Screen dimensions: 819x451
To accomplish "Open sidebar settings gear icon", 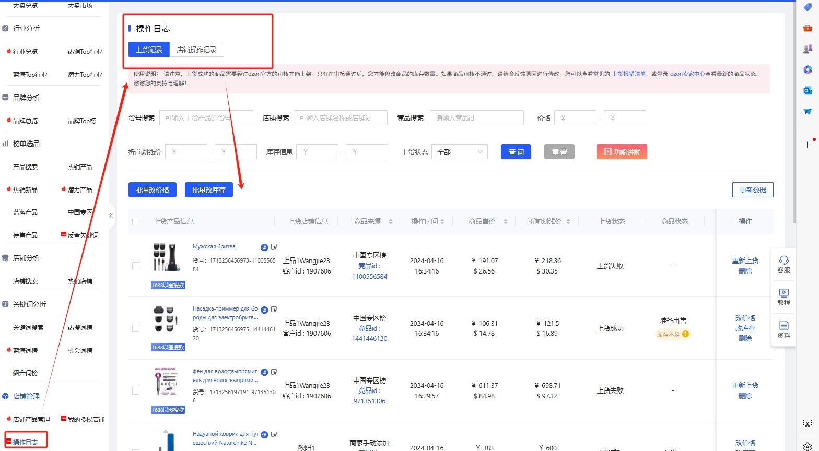I will pos(808,446).
